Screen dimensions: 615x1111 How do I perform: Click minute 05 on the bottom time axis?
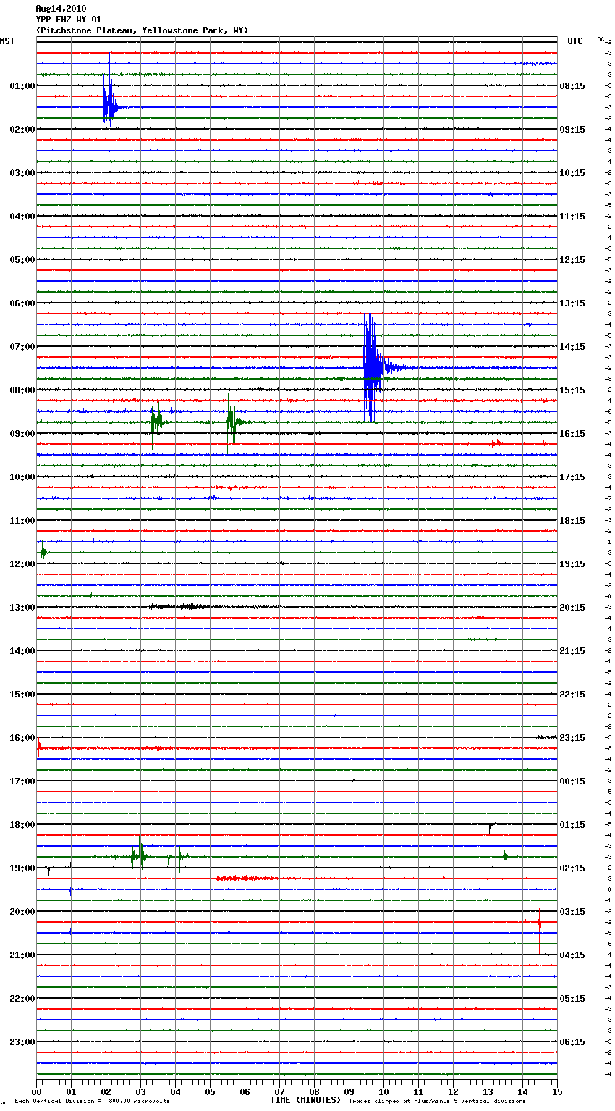[210, 1091]
